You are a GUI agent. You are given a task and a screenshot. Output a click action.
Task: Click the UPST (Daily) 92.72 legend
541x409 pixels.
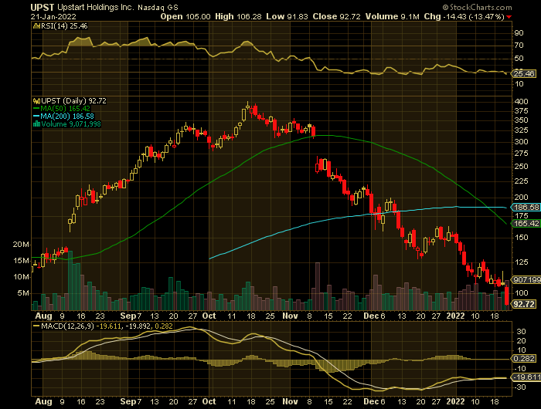pyautogui.click(x=73, y=101)
